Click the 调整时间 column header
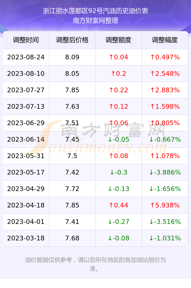The height and width of the screenshot is (288, 191). 26,40
